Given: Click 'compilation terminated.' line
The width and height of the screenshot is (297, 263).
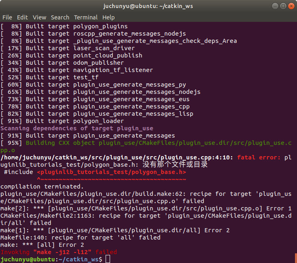Looking at the screenshot, I should (42, 187).
